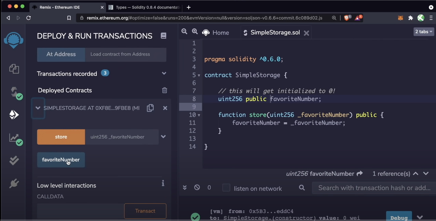
Task: Click the favoriteNumber getter button
Action: pos(61,160)
